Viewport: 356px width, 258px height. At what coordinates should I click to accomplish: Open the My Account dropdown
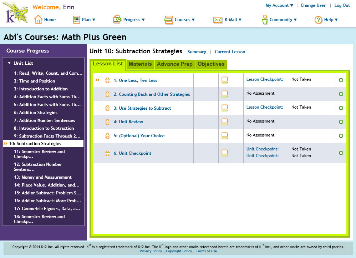[x=279, y=5]
